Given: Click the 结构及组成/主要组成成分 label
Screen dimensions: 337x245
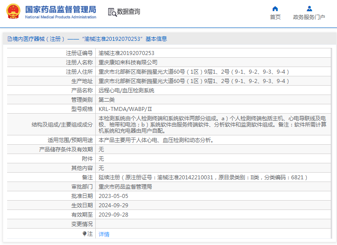Looking at the screenshot, I should point(62,125).
